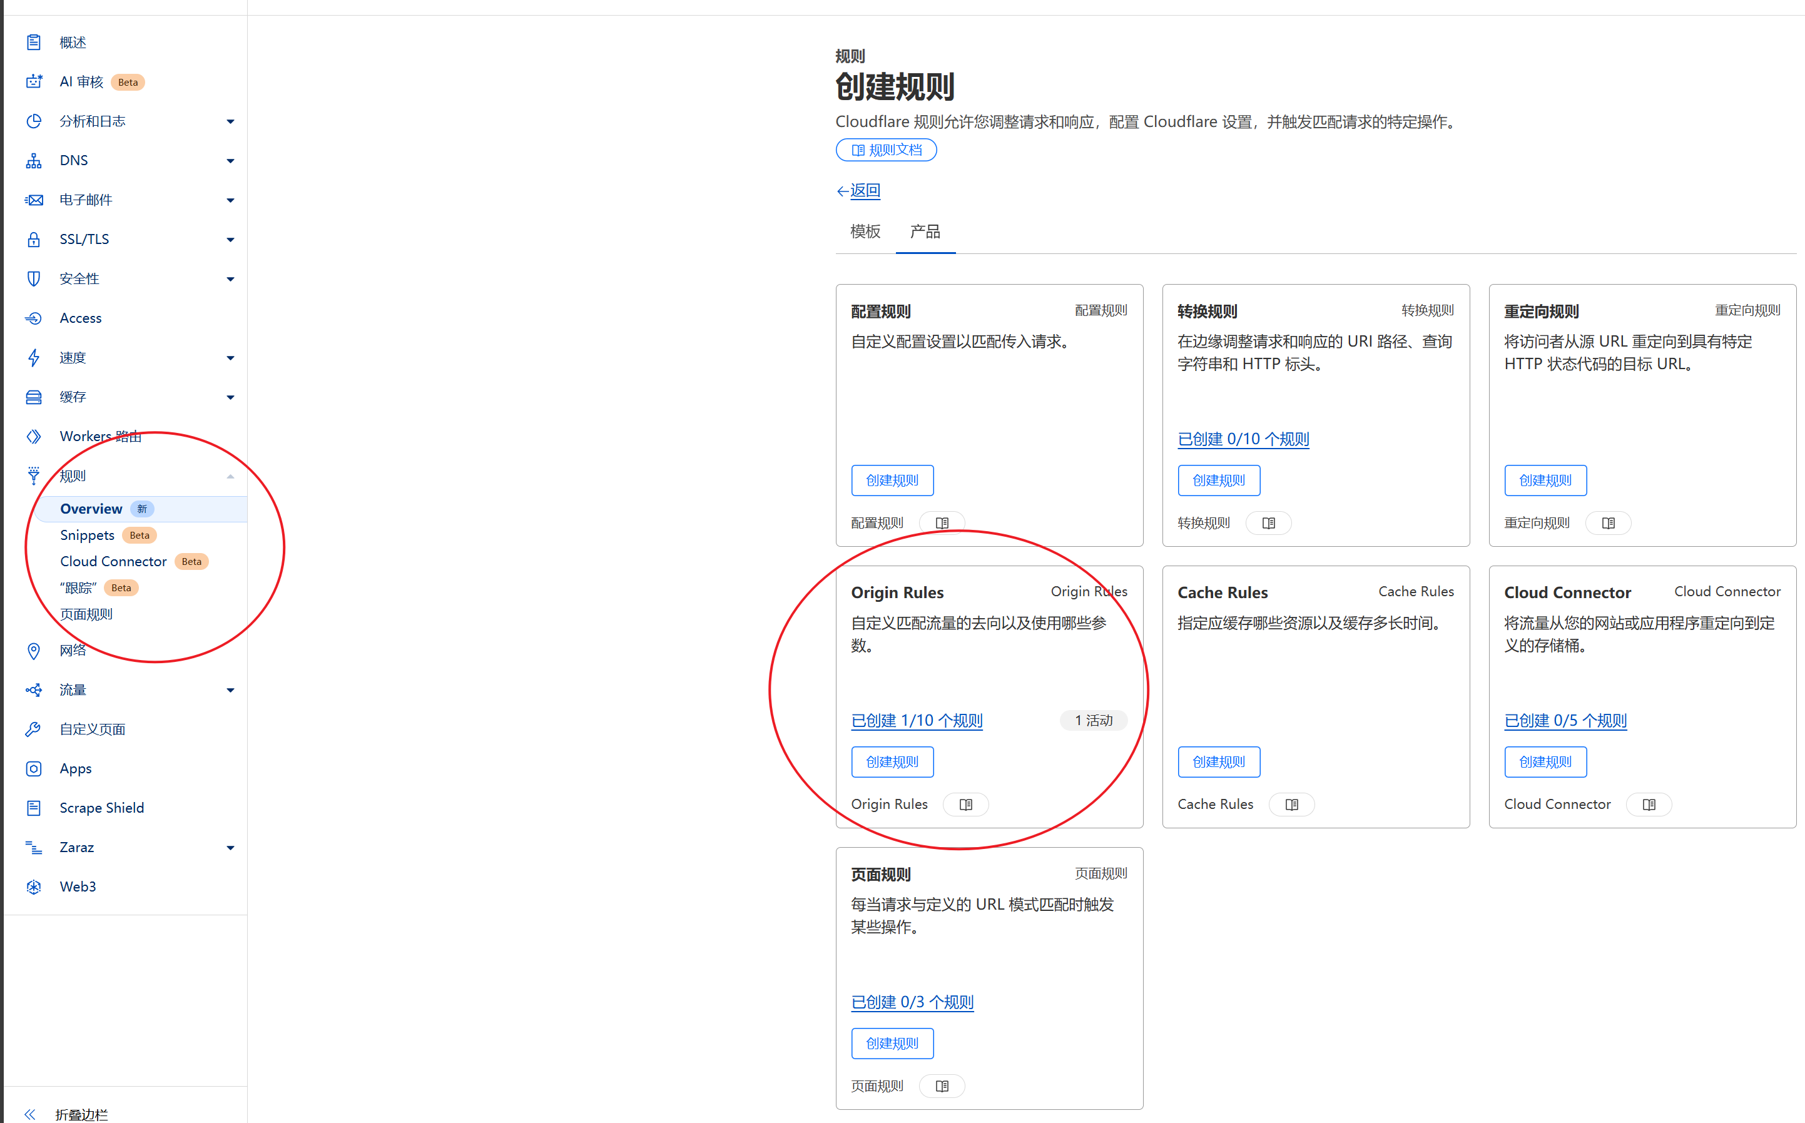Image resolution: width=1805 pixels, height=1123 pixels.
Task: Collapse the 规则 menu arrow
Action: 230,476
